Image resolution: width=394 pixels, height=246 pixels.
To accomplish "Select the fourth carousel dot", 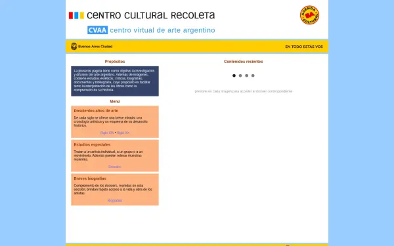I will tap(253, 75).
